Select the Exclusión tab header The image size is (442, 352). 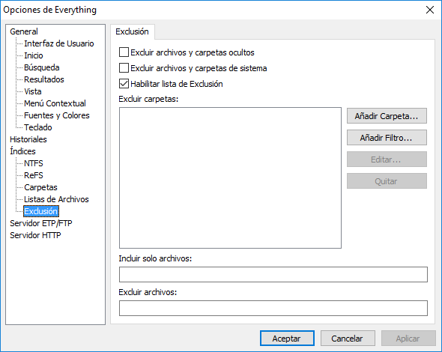point(132,31)
